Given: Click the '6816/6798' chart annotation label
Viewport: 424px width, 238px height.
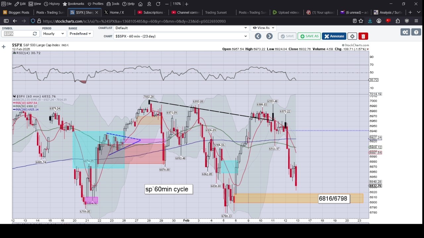Looking at the screenshot, I should pyautogui.click(x=334, y=199).
